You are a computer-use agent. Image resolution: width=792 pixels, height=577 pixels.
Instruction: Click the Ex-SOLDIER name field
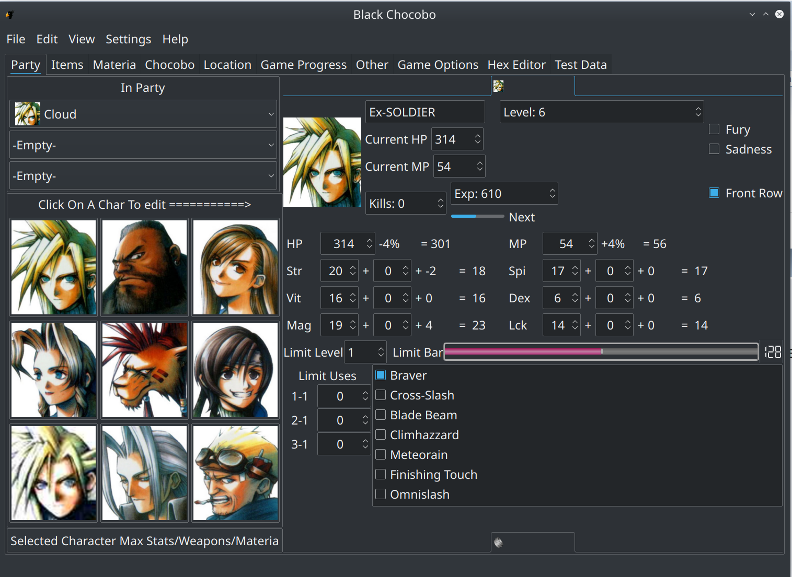(x=425, y=112)
